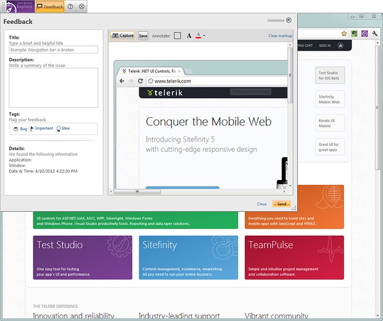Open the browser wrench settings menu
383x321 pixels.
click(x=375, y=34)
